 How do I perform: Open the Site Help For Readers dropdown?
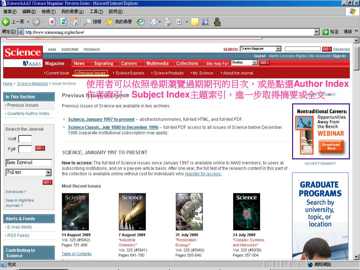pyautogui.click(x=255, y=63)
